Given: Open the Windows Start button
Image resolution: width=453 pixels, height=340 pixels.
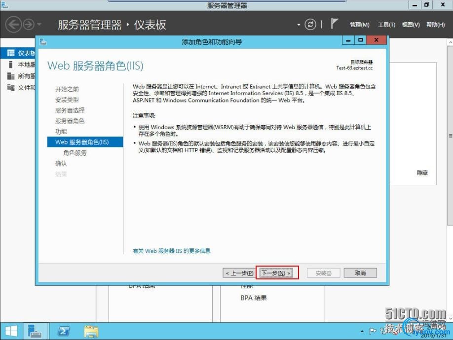Looking at the screenshot, I should point(11,331).
